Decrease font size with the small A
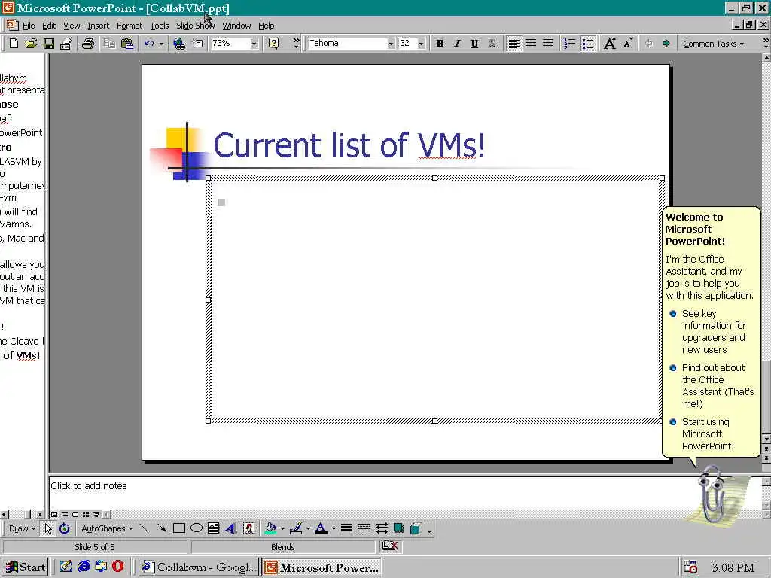The width and height of the screenshot is (771, 578). coord(628,44)
